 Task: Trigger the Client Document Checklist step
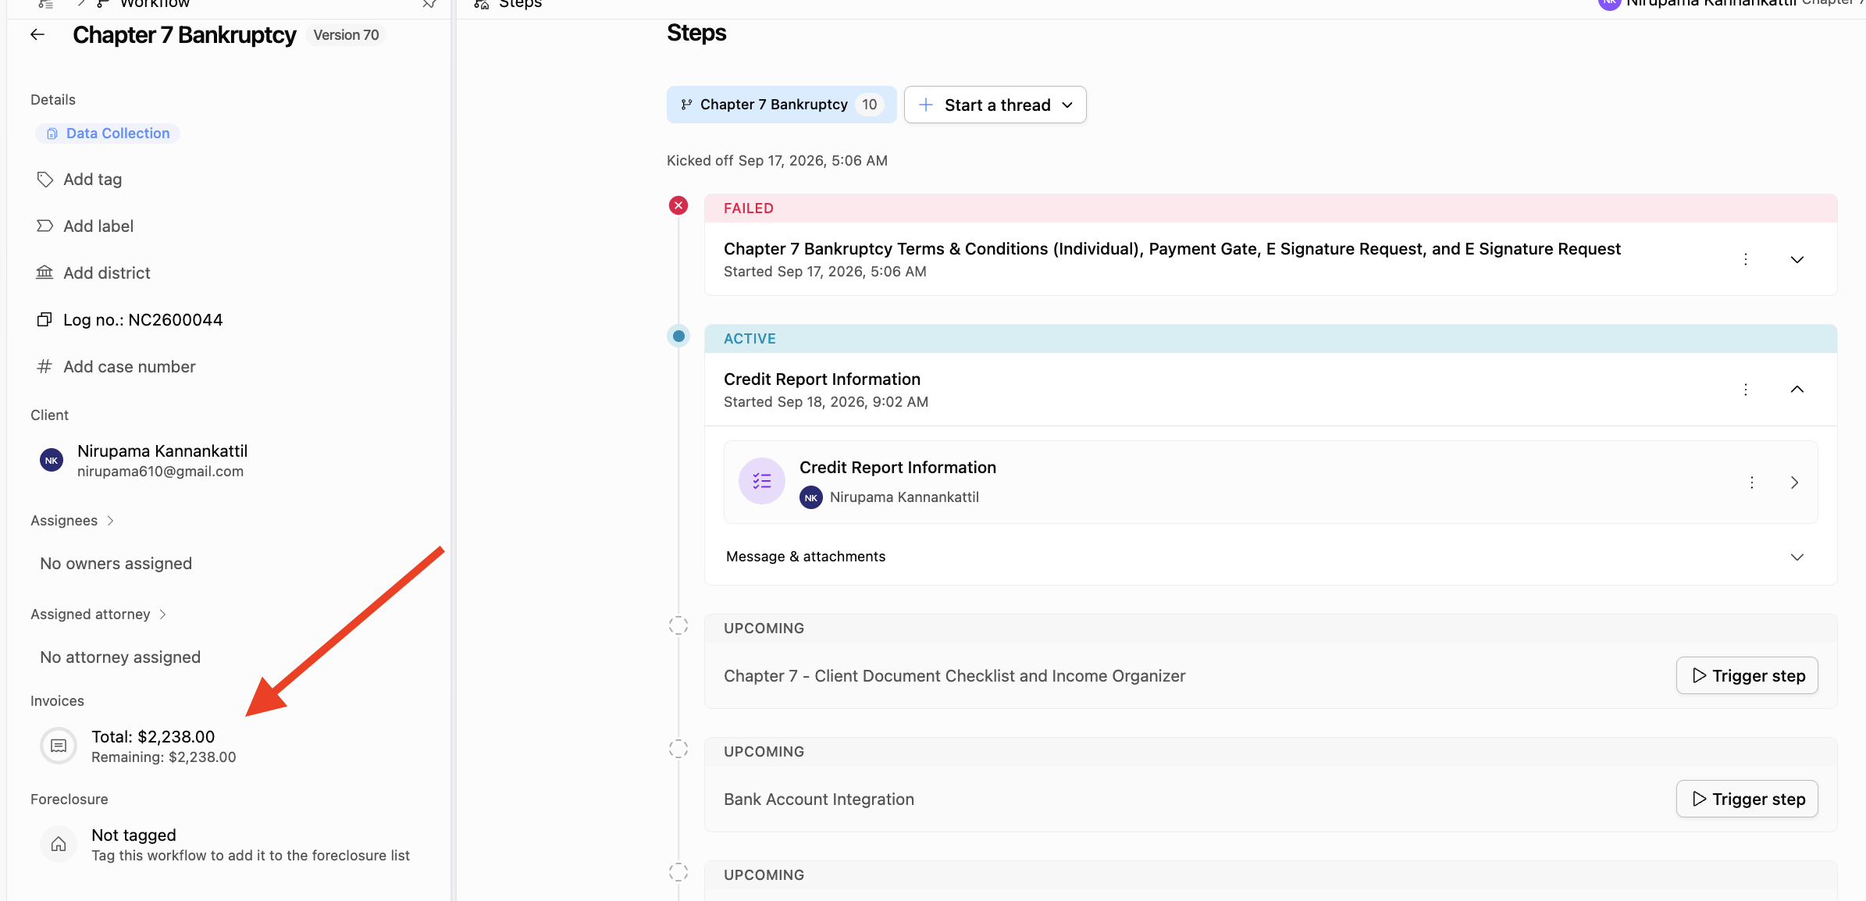[1747, 675]
